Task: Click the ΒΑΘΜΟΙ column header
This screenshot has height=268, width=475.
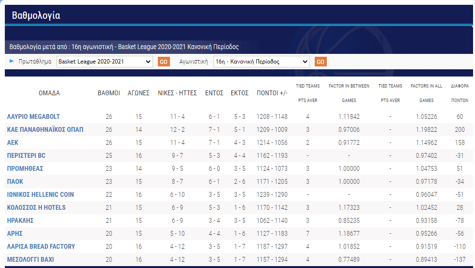Action: click(x=109, y=93)
